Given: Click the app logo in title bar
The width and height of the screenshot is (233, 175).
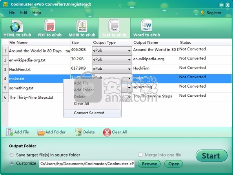Looking at the screenshot, I should click(x=5, y=4).
